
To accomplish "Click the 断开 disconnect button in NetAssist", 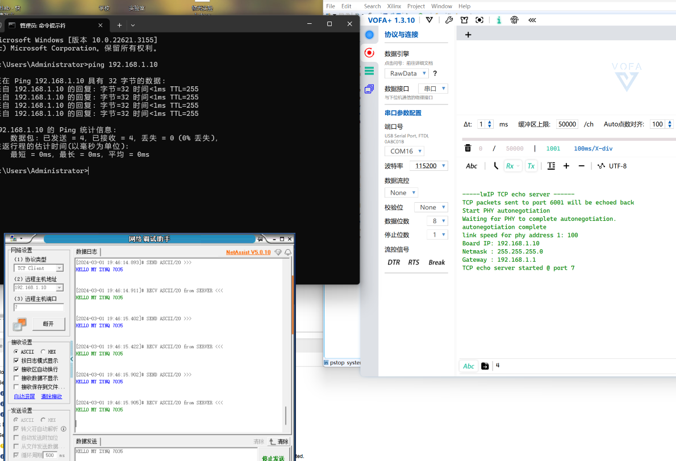I will click(48, 324).
